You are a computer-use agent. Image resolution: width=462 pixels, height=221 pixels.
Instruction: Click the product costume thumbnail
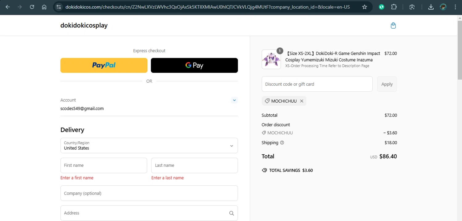tap(271, 59)
